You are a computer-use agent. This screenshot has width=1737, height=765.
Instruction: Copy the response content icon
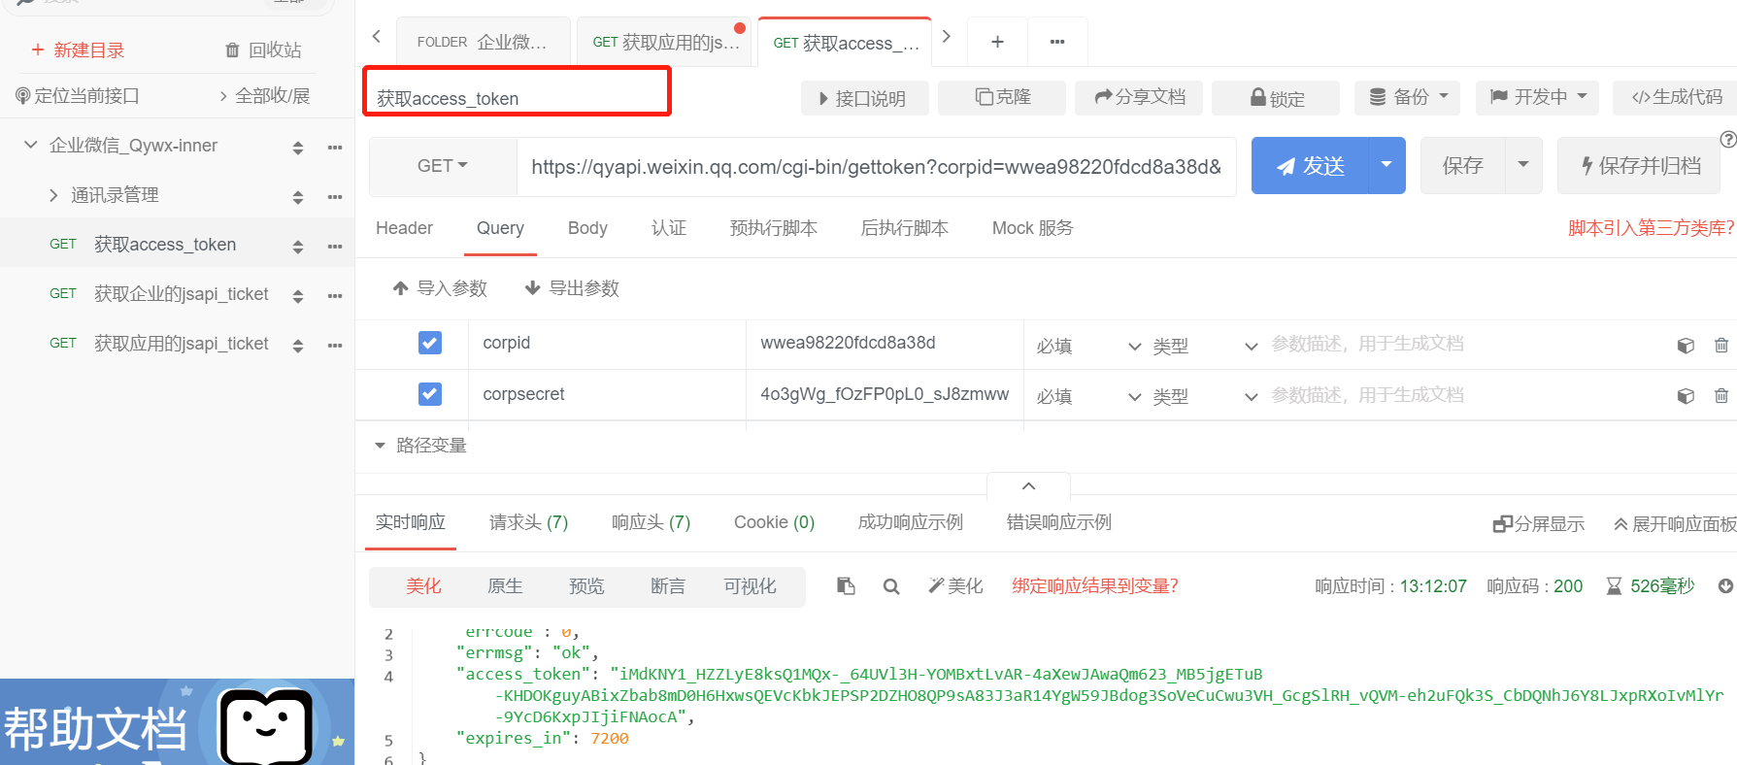point(846,585)
